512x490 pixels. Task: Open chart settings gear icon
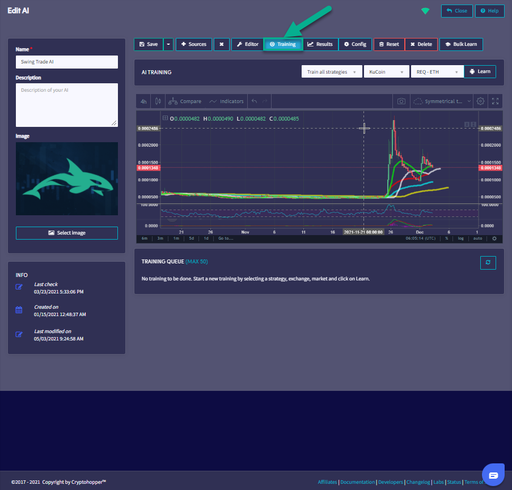480,101
